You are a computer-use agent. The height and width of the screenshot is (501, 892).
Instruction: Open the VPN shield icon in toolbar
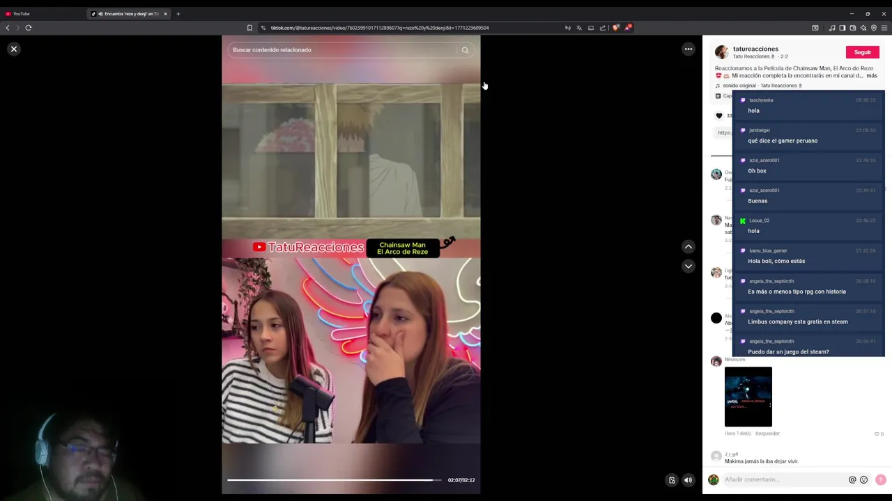(x=874, y=28)
